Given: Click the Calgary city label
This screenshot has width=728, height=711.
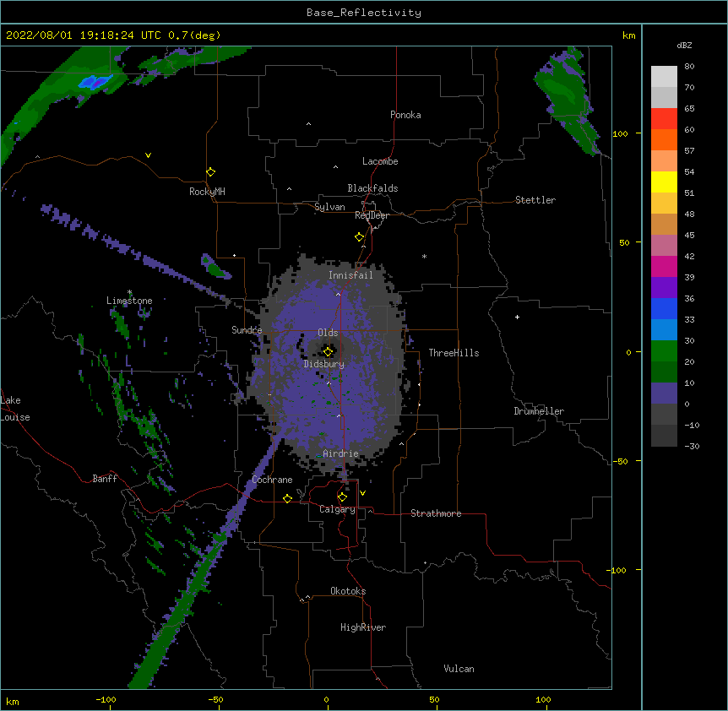Looking at the screenshot, I should tap(337, 509).
